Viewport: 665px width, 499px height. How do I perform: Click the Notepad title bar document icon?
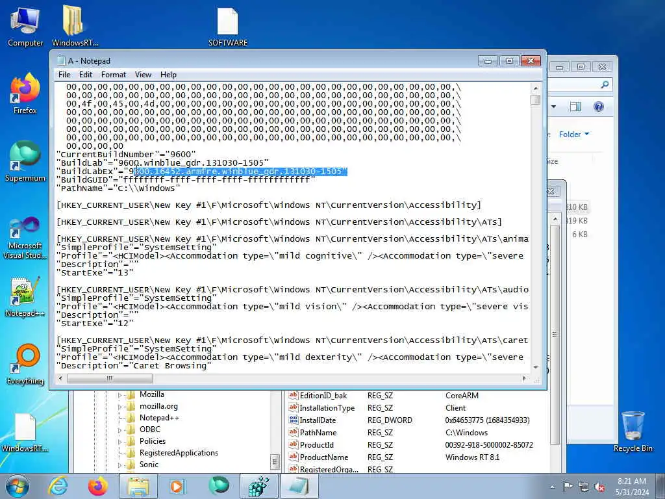[61, 60]
